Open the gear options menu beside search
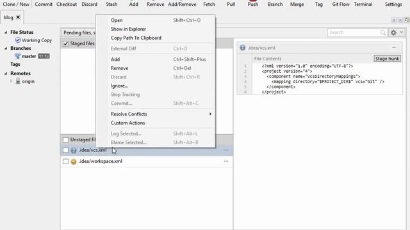 (397, 33)
